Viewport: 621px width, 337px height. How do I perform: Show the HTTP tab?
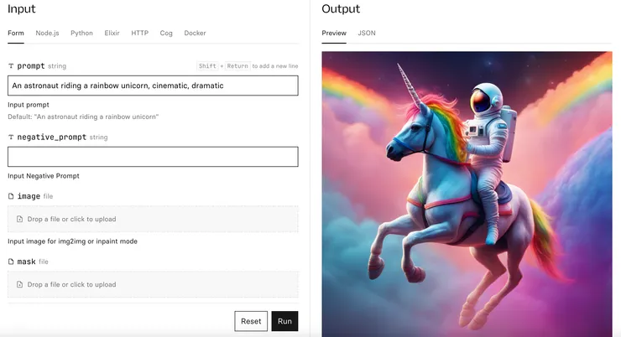[x=140, y=33]
